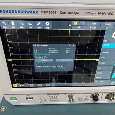Screen dimensions: 115x115
Task: Toggle the yellow C1 channel button
Action: 15,85
